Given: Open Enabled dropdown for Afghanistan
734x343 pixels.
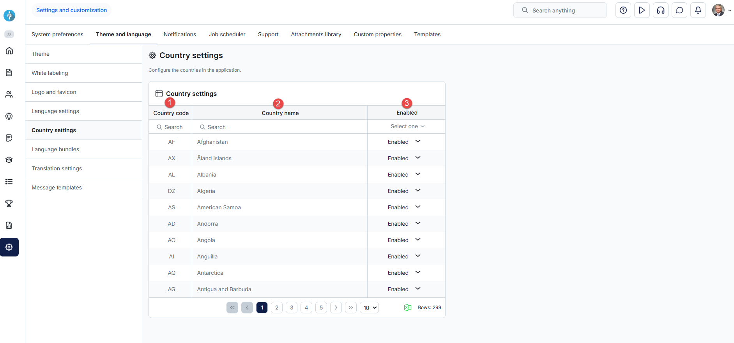Looking at the screenshot, I should pos(404,142).
